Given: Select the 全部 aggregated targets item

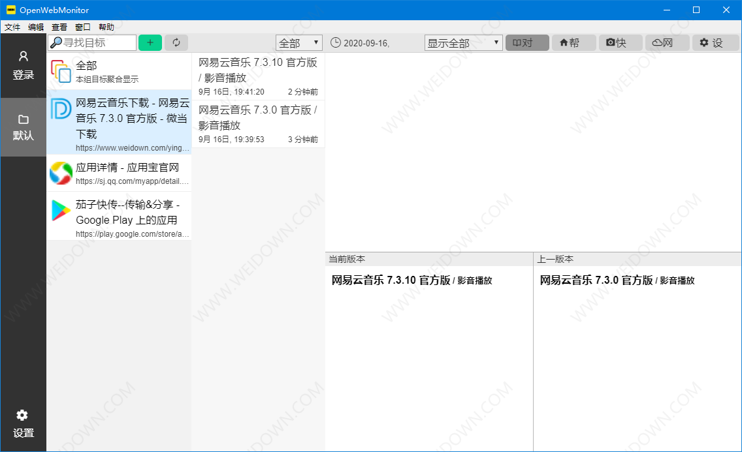Looking at the screenshot, I should tap(119, 71).
